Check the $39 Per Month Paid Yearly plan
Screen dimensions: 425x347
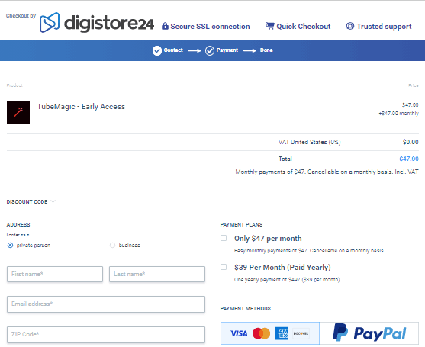coord(224,267)
